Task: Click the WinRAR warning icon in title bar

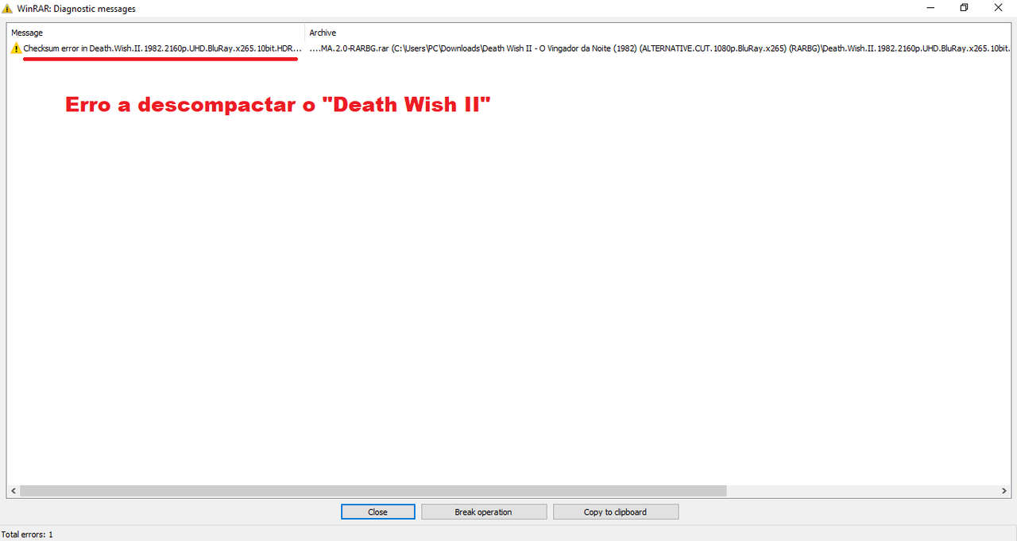Action: (7, 8)
